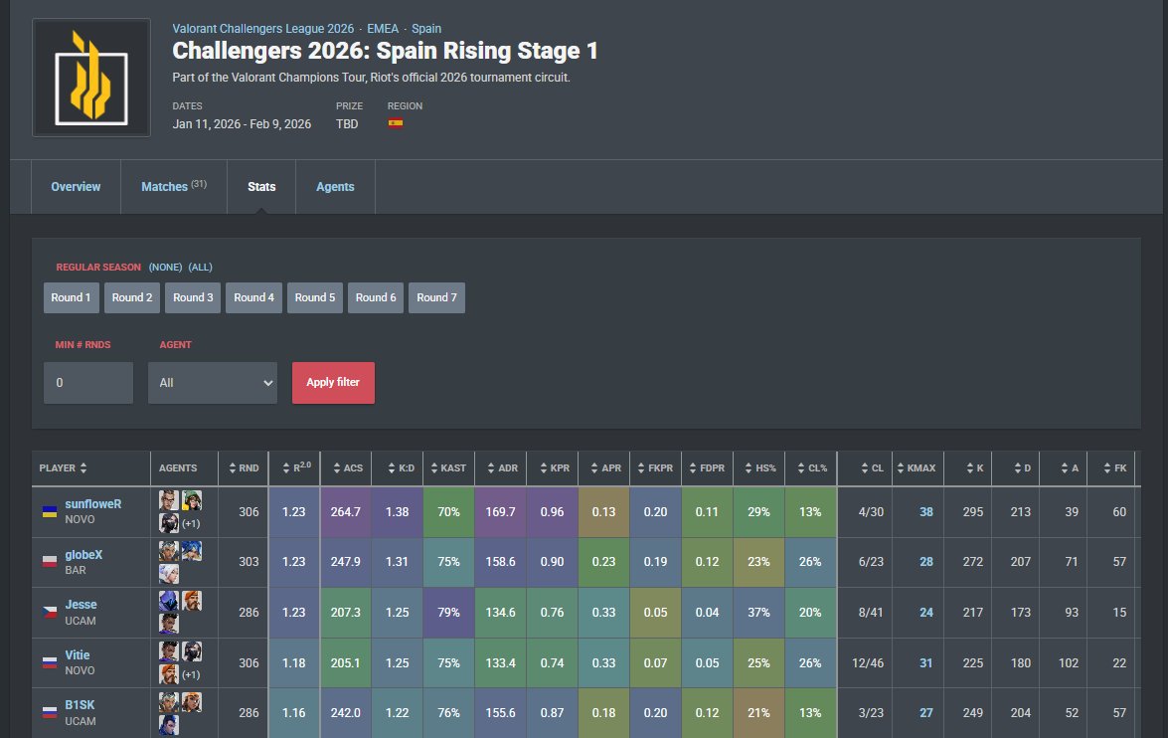Sort table by HS% column
1168x738 pixels.
[758, 468]
